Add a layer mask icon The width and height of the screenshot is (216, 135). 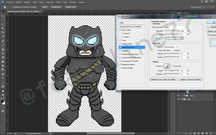(194, 133)
